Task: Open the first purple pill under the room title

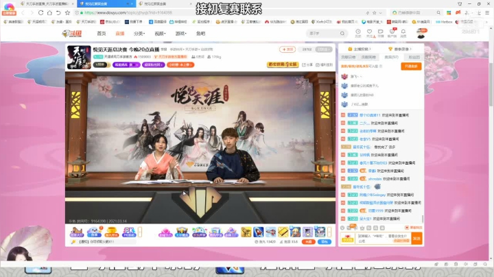Action: (x=126, y=65)
